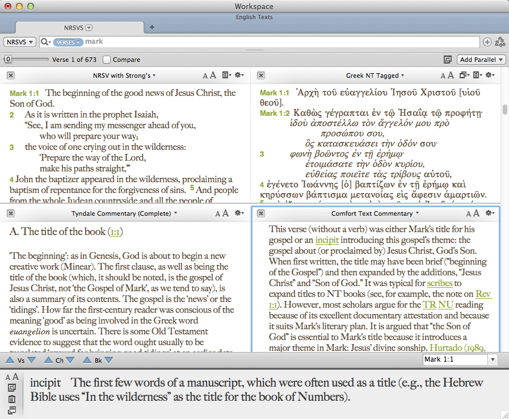
Task: Open NRSV with Strong's module dropdown
Action: tap(124, 76)
